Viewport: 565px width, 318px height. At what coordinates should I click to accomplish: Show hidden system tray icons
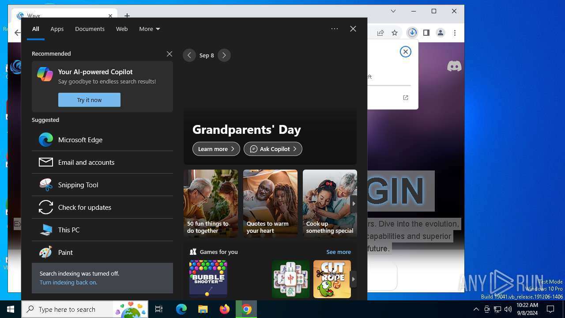click(476, 309)
